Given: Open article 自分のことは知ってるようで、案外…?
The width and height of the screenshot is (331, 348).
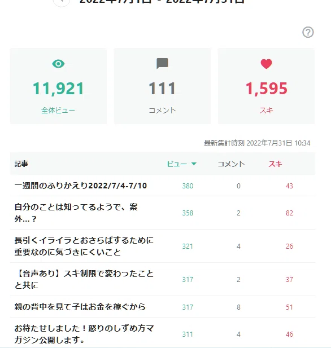Looking at the screenshot, I should (76, 213).
